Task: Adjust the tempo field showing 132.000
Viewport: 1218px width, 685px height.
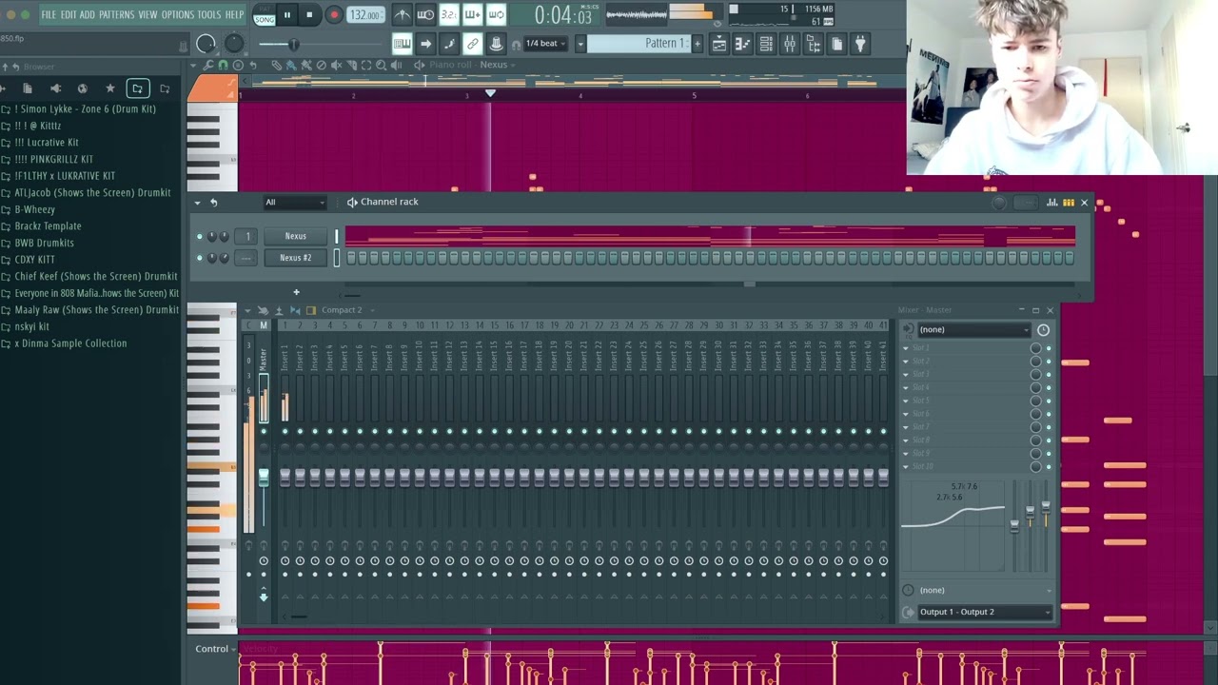Action: [x=365, y=15]
